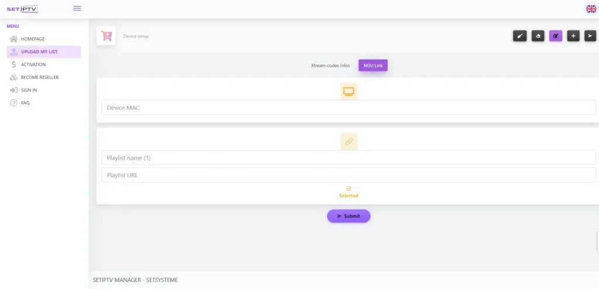Go to Homepage in sidebar menu
This screenshot has height=289, width=599.
(33, 39)
